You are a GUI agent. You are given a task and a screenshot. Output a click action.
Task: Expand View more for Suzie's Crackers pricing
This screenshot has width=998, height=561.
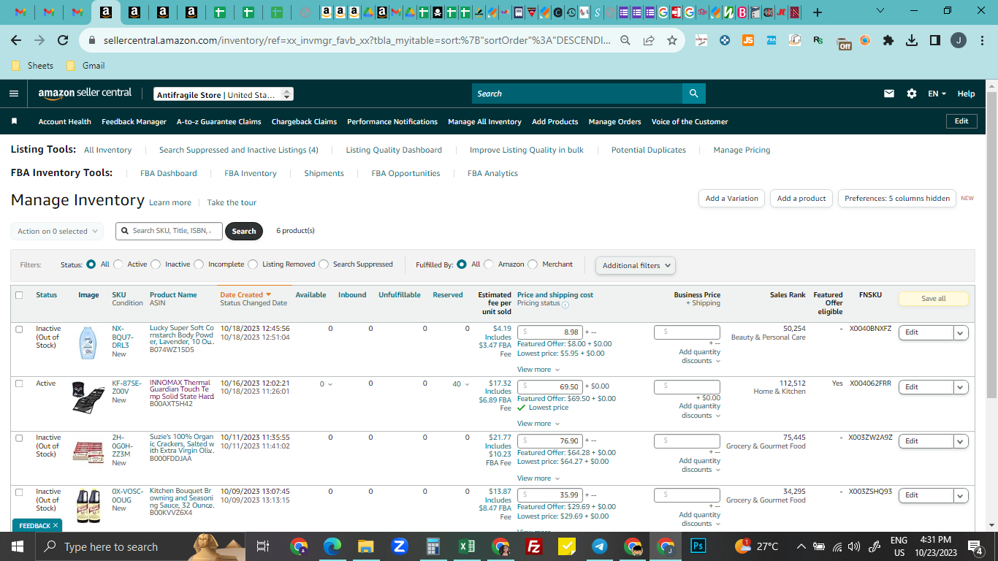(x=538, y=478)
